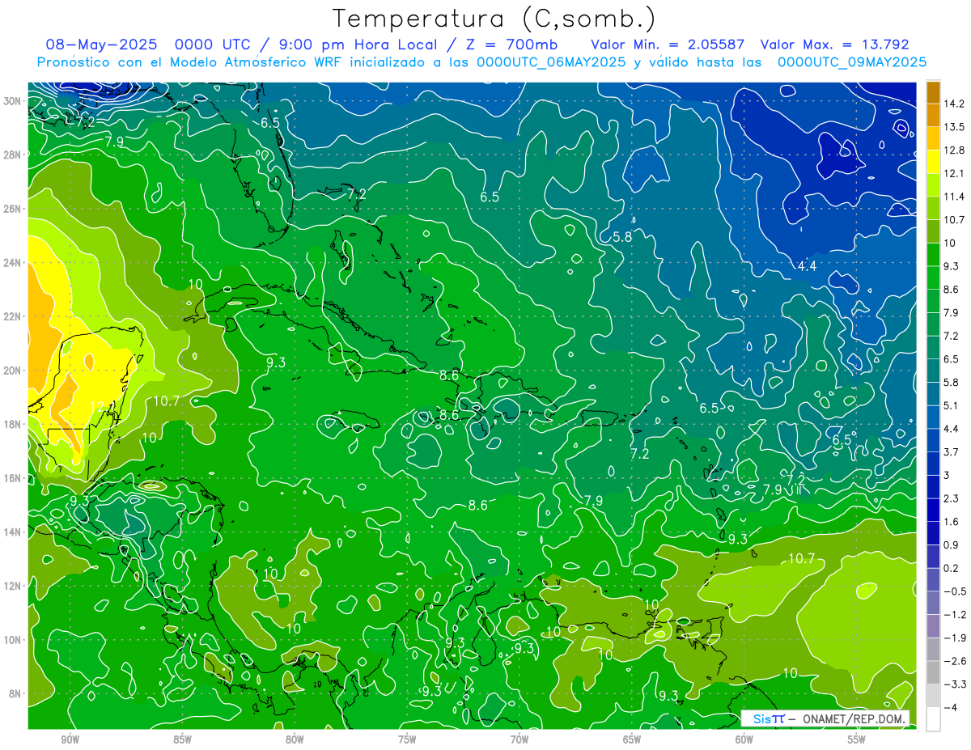Select 'Valor Max. = 13.792' text
971x750 pixels.
point(835,44)
